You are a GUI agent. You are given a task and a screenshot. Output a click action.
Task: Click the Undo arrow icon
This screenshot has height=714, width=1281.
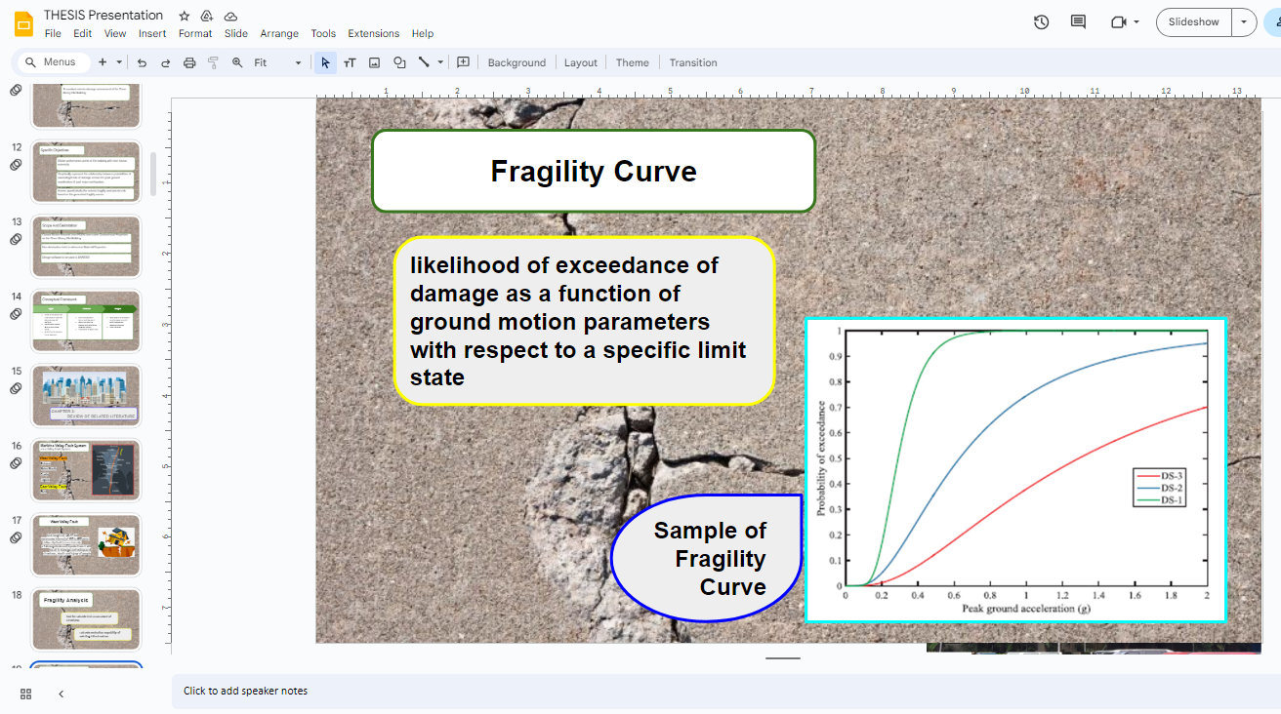point(142,62)
